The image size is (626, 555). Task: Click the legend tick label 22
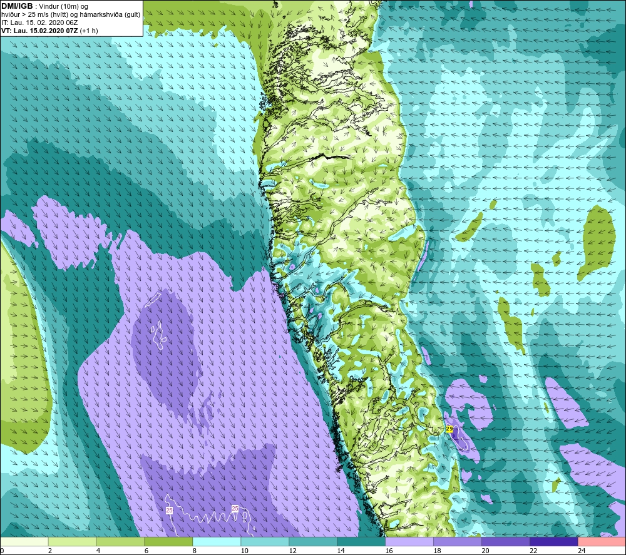coord(533,551)
